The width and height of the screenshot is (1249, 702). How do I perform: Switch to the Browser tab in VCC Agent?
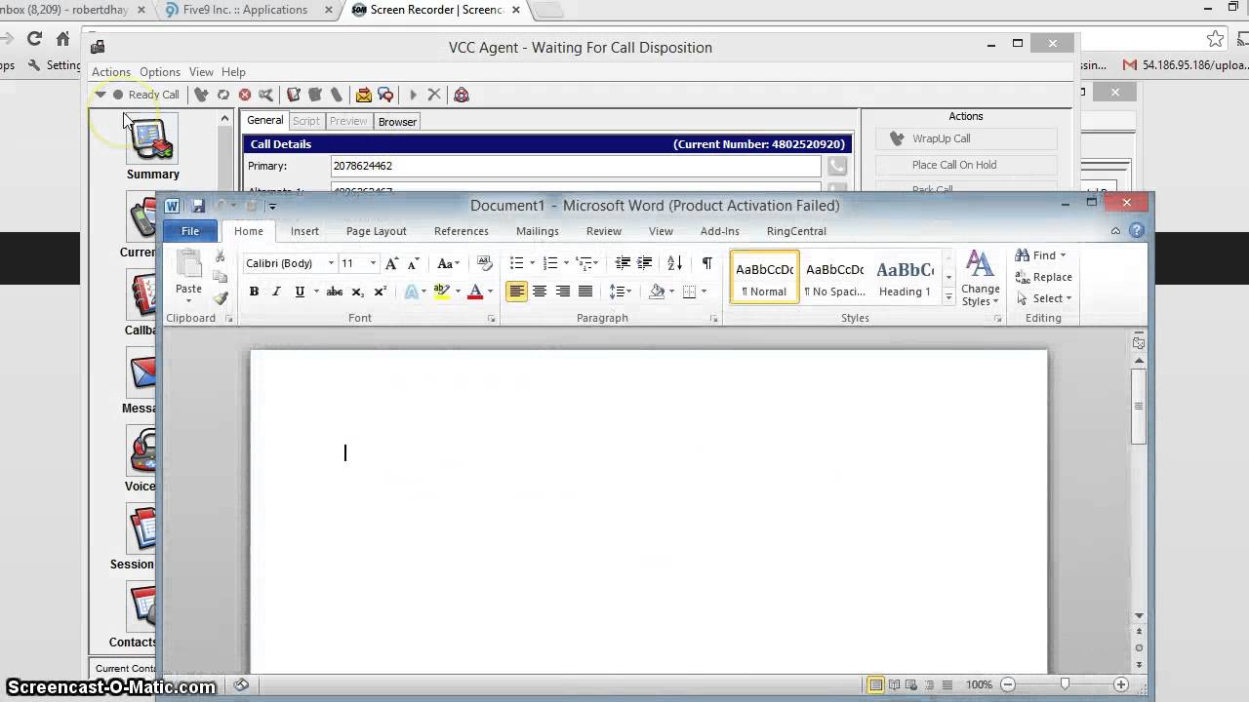[397, 122]
